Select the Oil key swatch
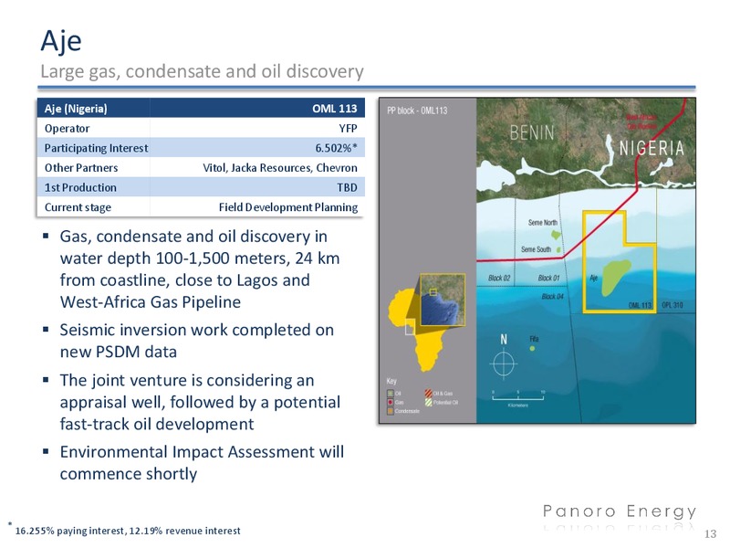This screenshot has height=548, width=730. pos(391,394)
